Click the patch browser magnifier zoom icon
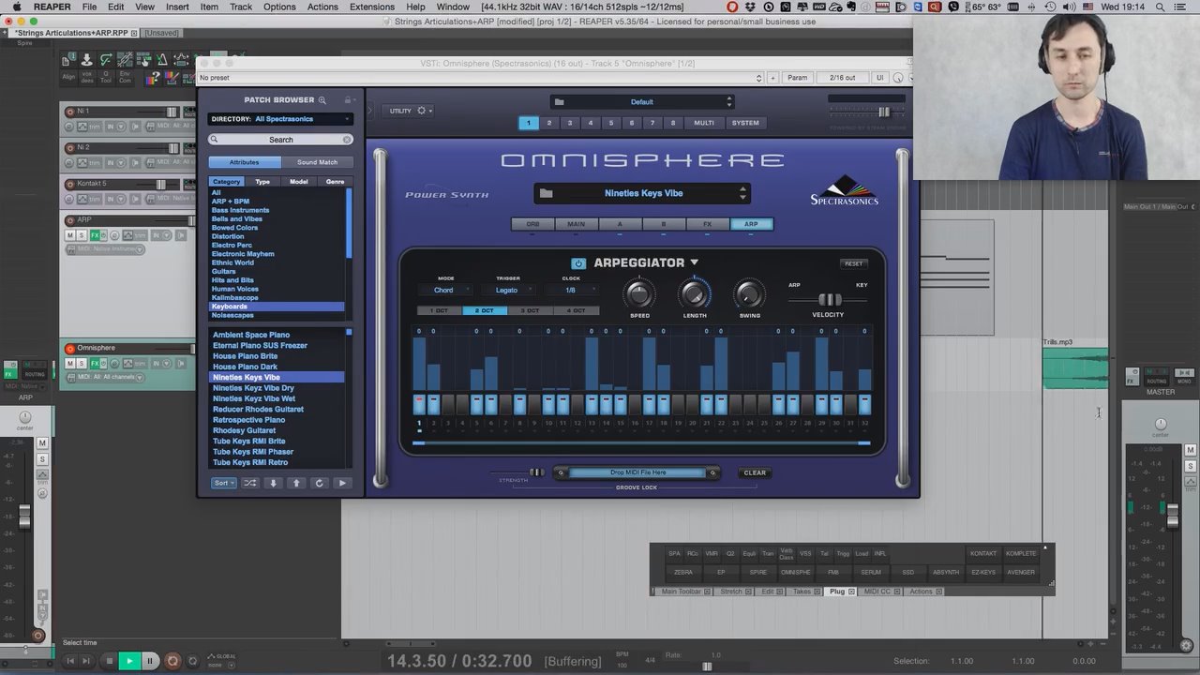1200x675 pixels. (x=322, y=100)
